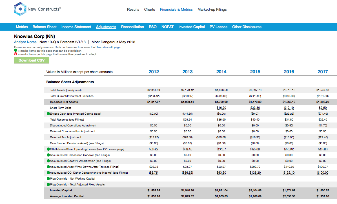Click Short-Term Debt value $12.10

coord(289,108)
